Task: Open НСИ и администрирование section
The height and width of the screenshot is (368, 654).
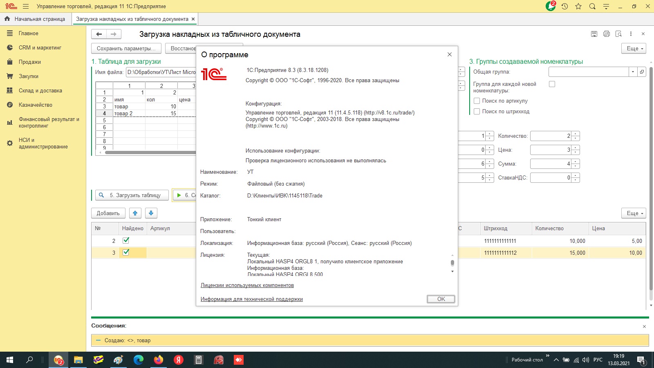Action: (x=43, y=143)
